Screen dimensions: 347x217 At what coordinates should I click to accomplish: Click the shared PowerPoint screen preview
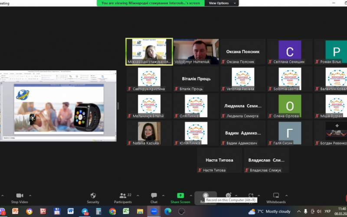(x=58, y=106)
